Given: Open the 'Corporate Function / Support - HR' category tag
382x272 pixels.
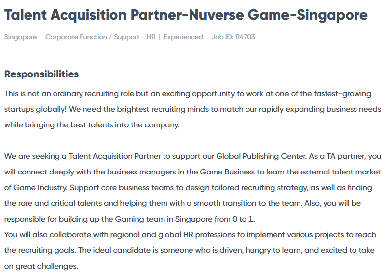Looking at the screenshot, I should tap(100, 37).
